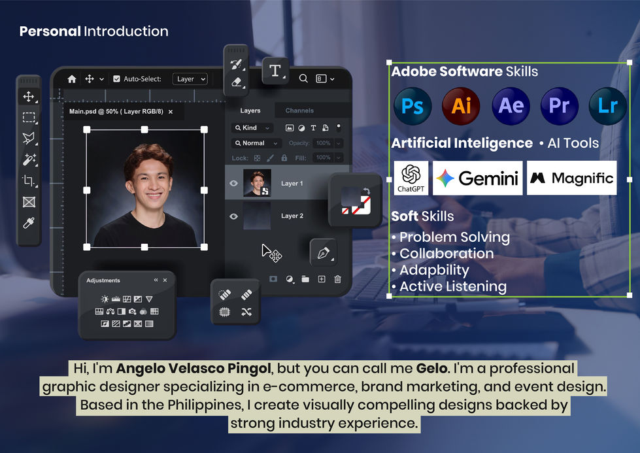Add a Photo Filter adjustment
The image size is (640, 453).
pos(132,311)
